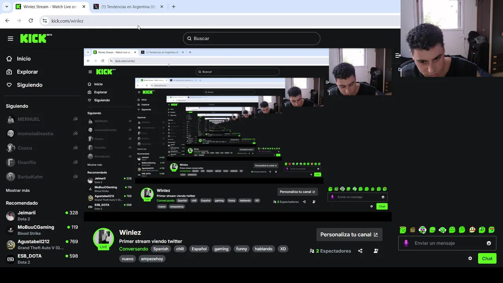Screen dimensions: 503x283
Task: Click the user follow icon beside share
Action: [x=376, y=251]
